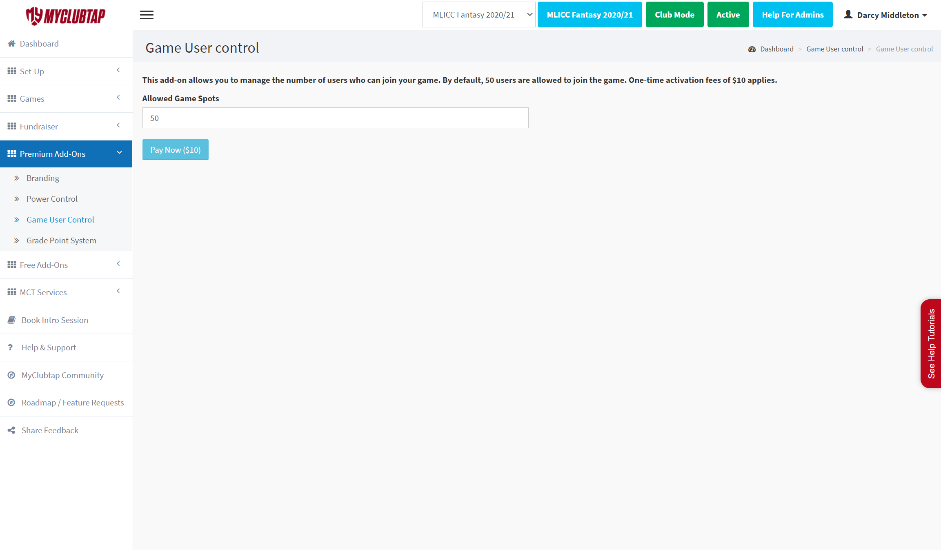Open the Grade Point System submenu item
The height and width of the screenshot is (550, 941).
click(x=61, y=240)
